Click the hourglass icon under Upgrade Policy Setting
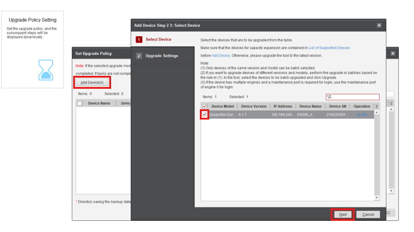This screenshot has height=232, width=414. pyautogui.click(x=46, y=70)
